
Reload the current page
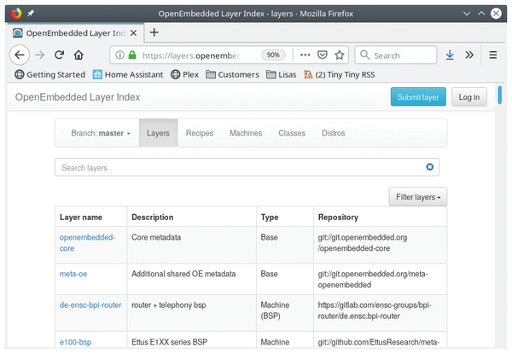pos(59,55)
